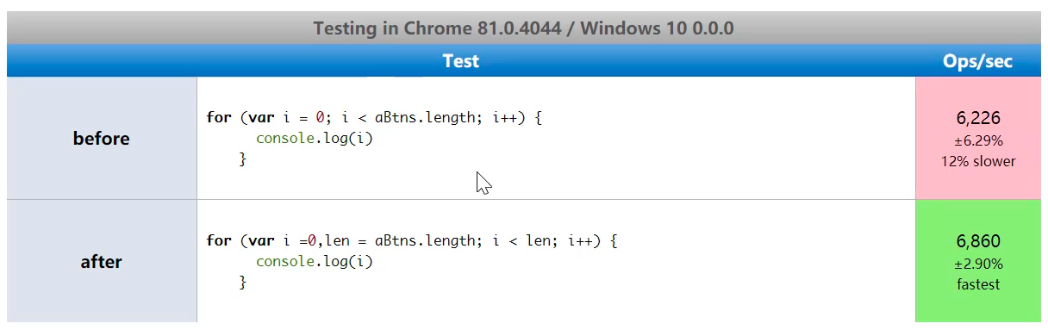Click the closing brace of after snippet
This screenshot has width=1048, height=336.
click(x=243, y=283)
